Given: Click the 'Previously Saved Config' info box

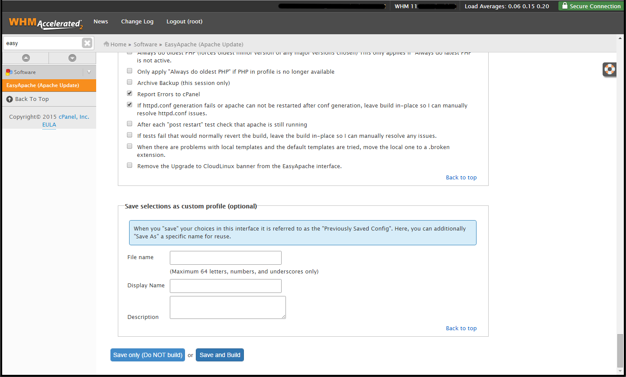Looking at the screenshot, I should click(x=303, y=233).
